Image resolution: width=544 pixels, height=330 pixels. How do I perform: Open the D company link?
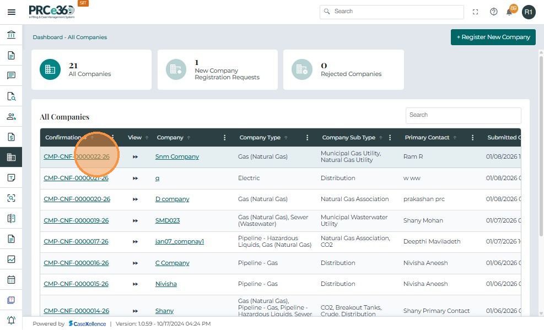[x=172, y=199]
